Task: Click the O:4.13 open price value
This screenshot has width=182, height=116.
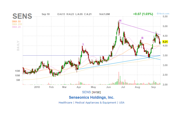Action: coord(61,14)
